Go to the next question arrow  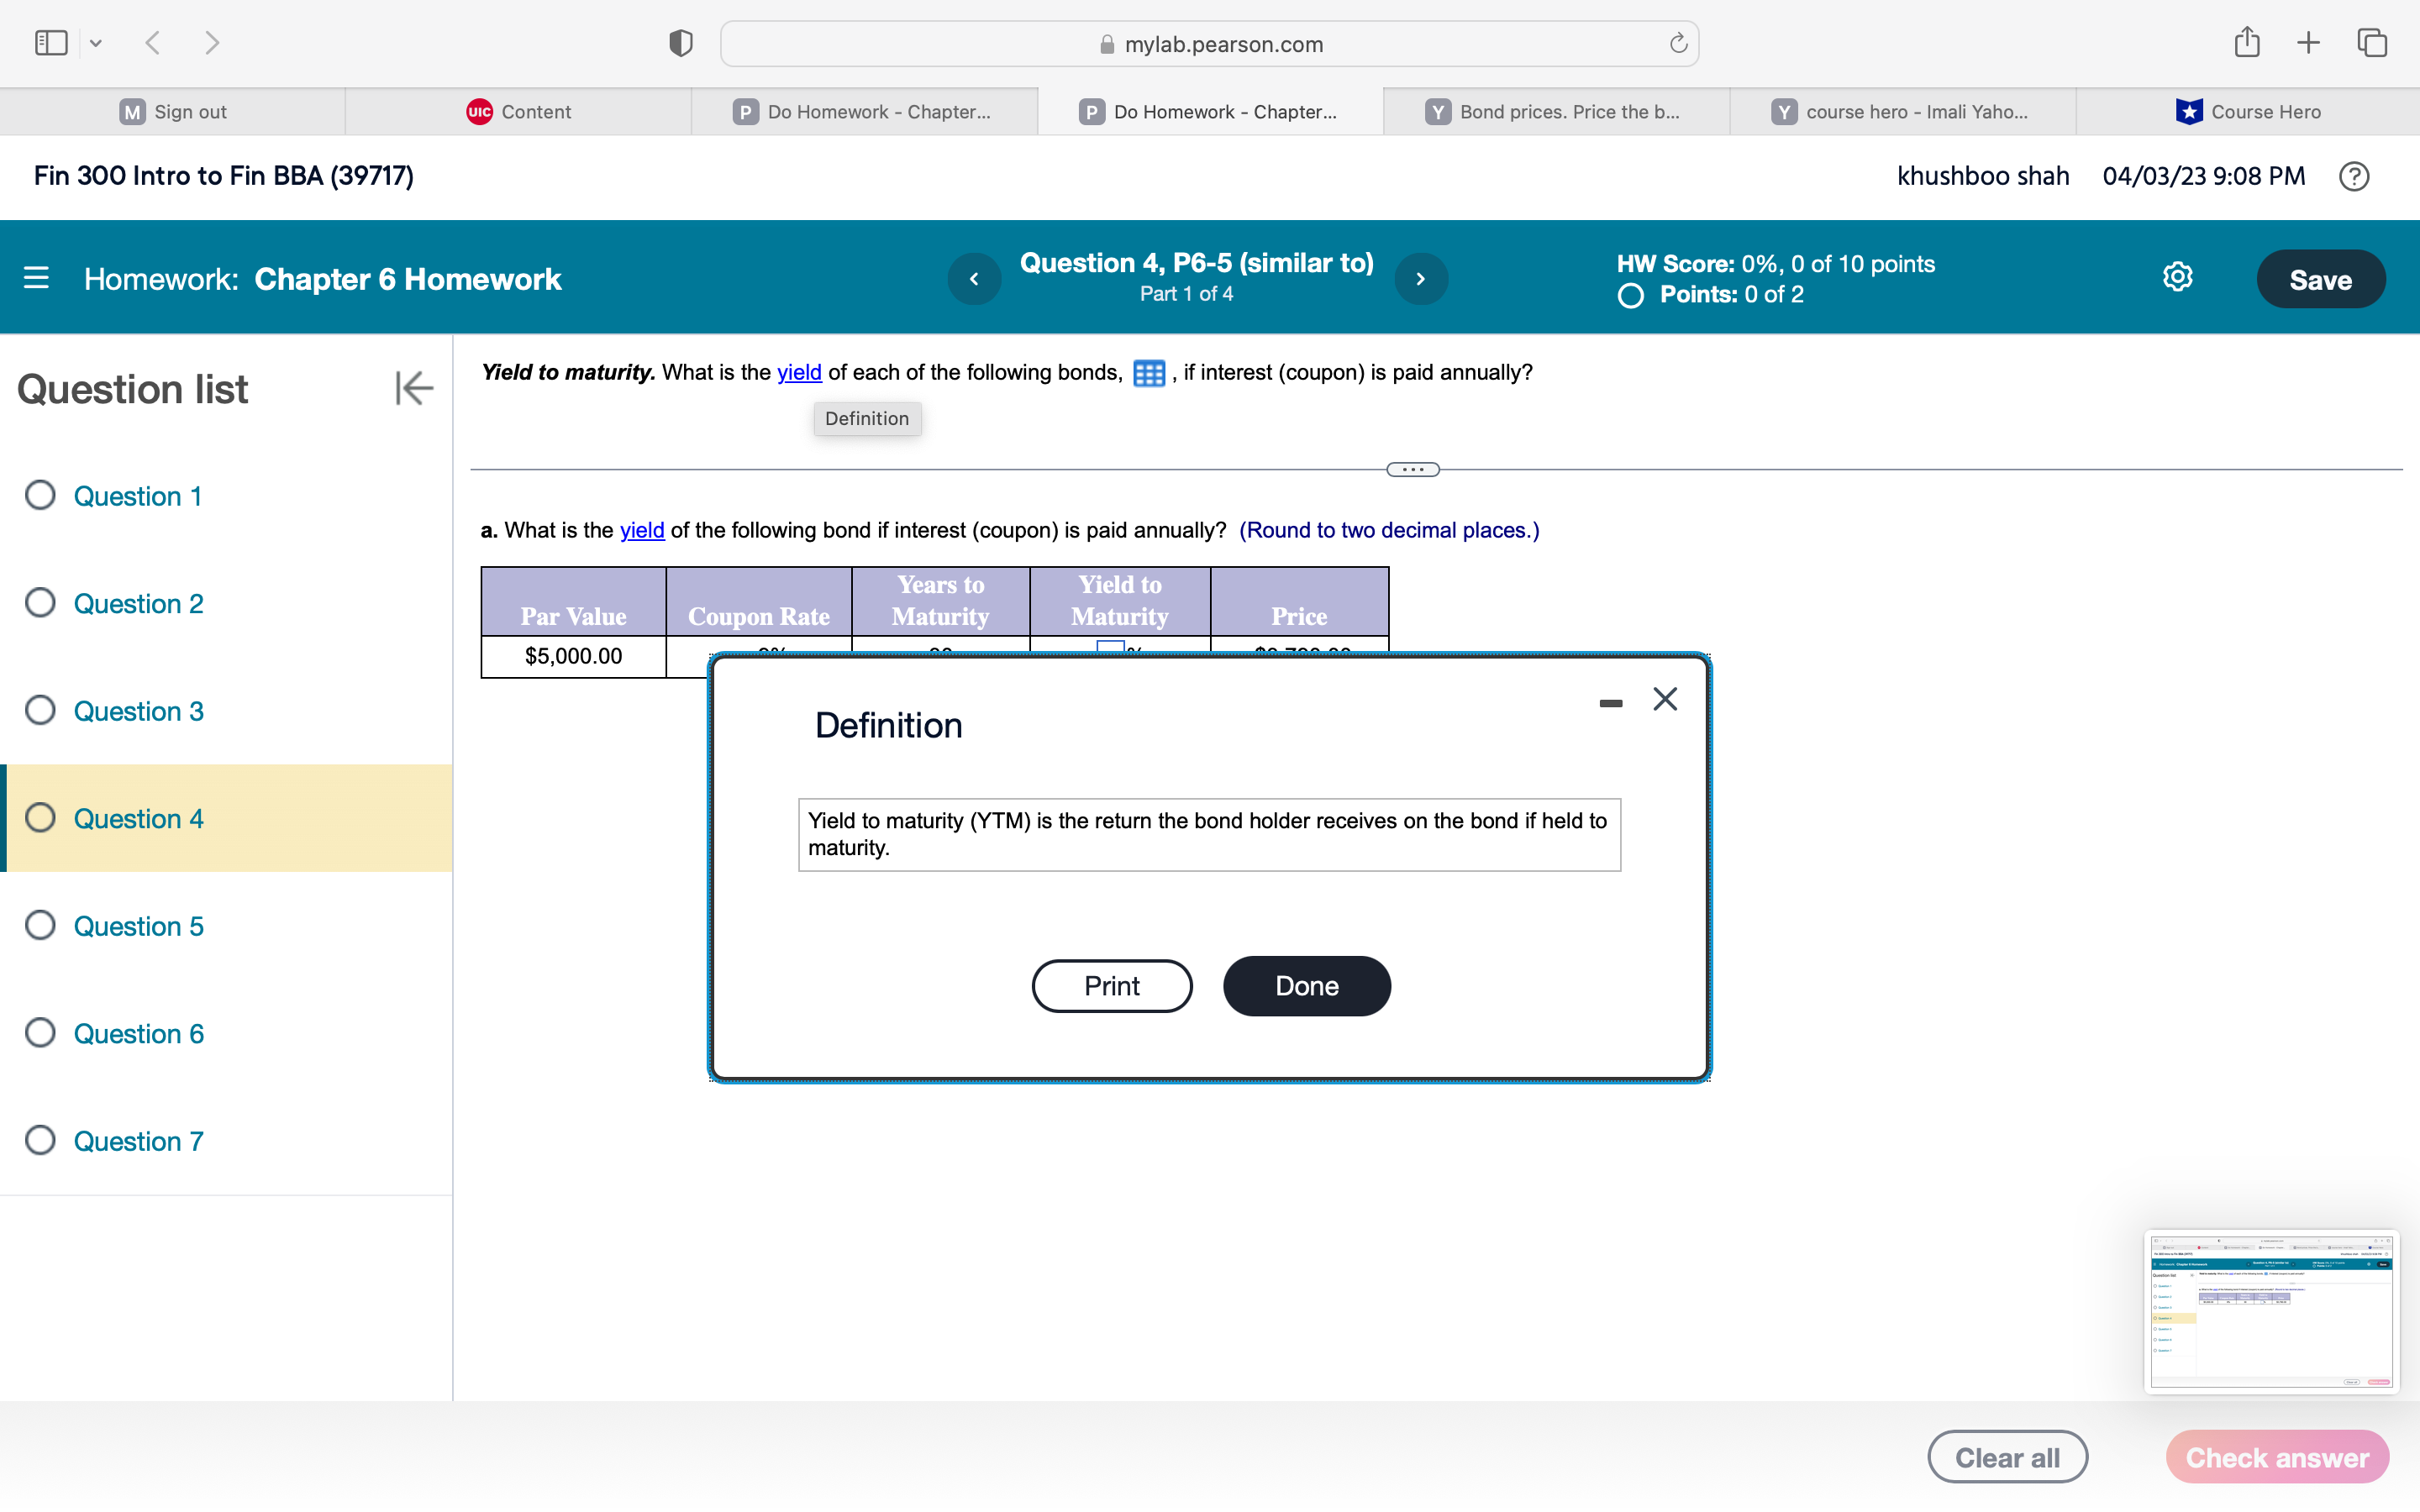(1420, 279)
